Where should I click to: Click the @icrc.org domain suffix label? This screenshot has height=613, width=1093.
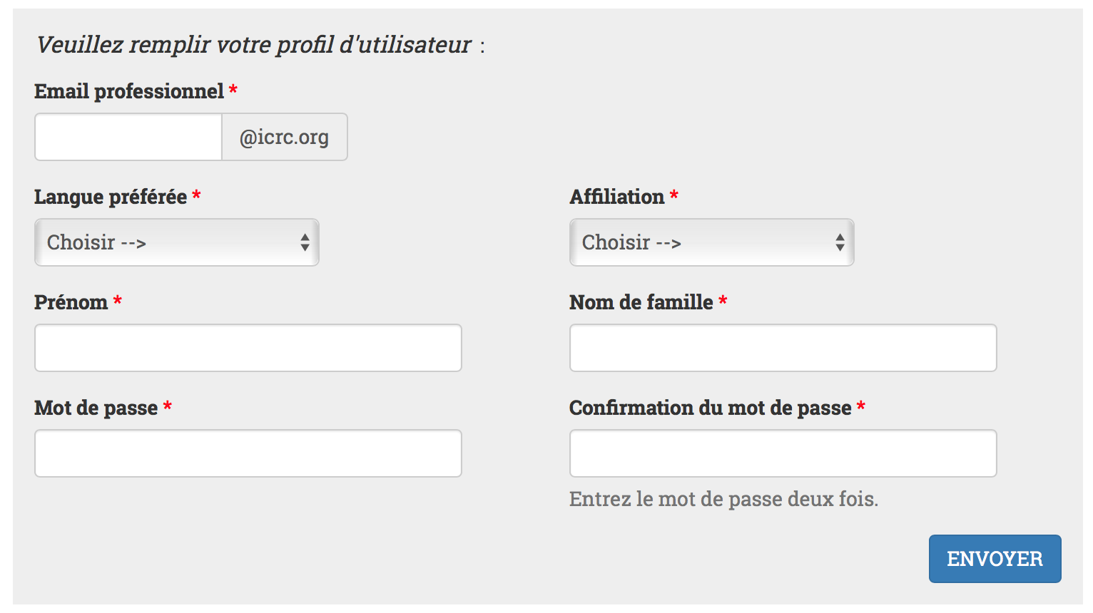285,137
